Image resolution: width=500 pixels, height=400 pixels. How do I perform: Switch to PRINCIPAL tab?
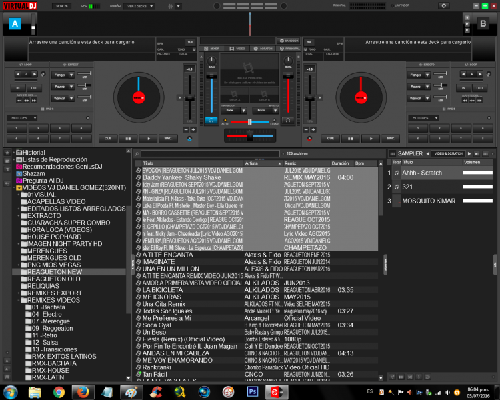pyautogui.click(x=290, y=49)
